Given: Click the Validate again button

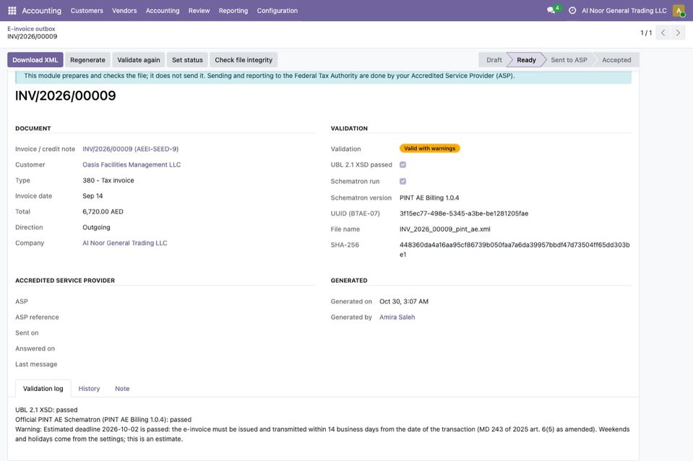Looking at the screenshot, I should click(138, 60).
